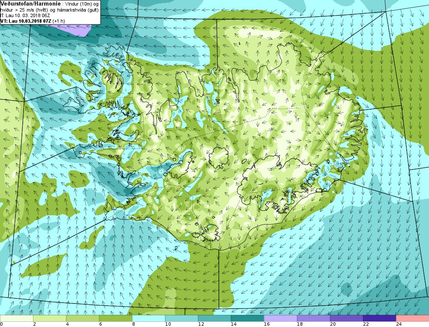The width and height of the screenshot is (429, 327).
Task: Click the 6–8 m/s olive green legend swatch
Action: (116, 318)
